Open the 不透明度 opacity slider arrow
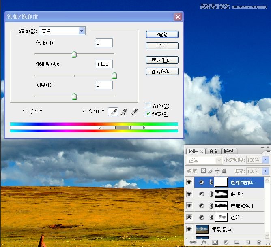Image resolution: width=271 pixels, height=247 pixels. (265, 160)
